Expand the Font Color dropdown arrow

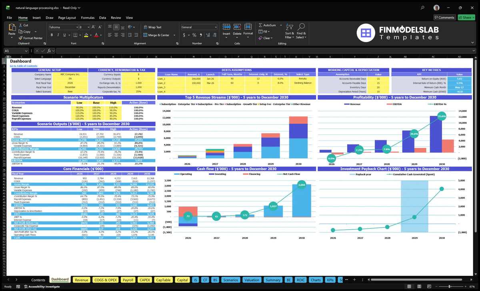coord(101,35)
